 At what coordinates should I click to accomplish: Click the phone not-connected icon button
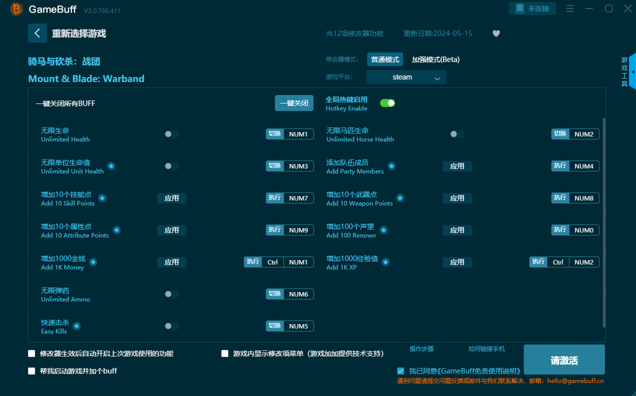tap(532, 8)
